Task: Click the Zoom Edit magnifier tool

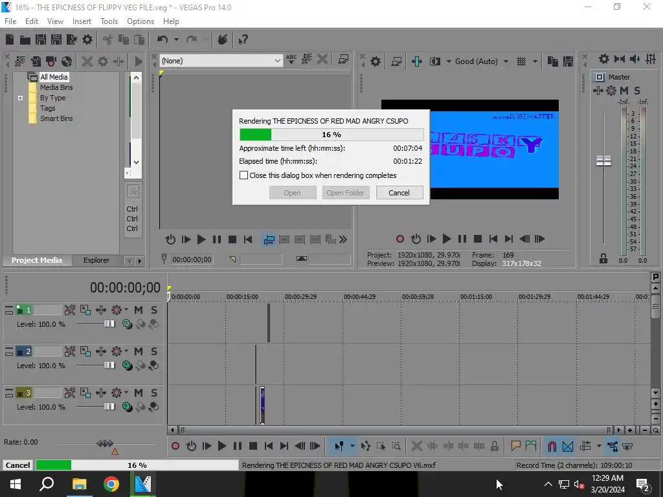Action: (396, 446)
